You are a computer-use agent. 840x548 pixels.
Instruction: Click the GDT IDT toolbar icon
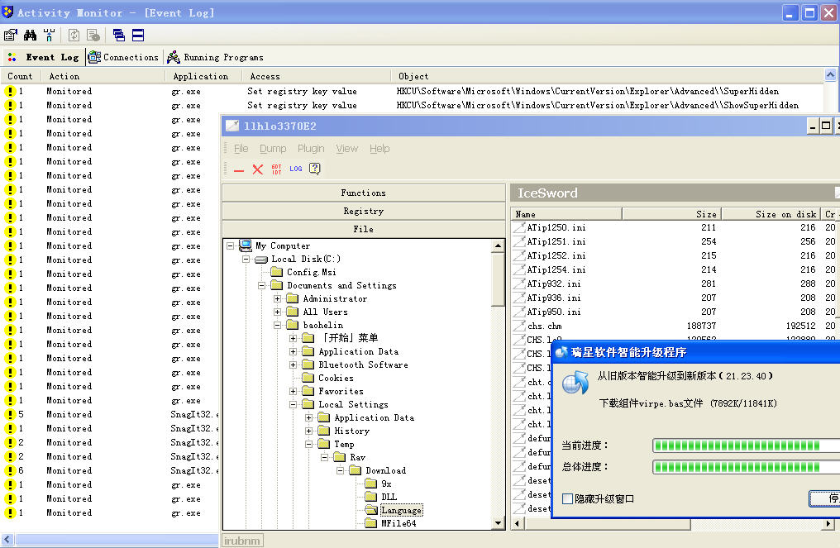pos(276,169)
